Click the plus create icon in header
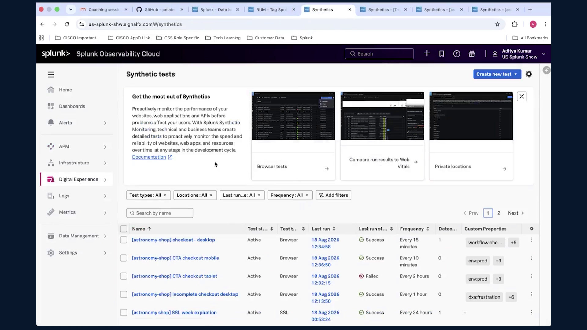This screenshot has width=587, height=330. click(x=427, y=53)
